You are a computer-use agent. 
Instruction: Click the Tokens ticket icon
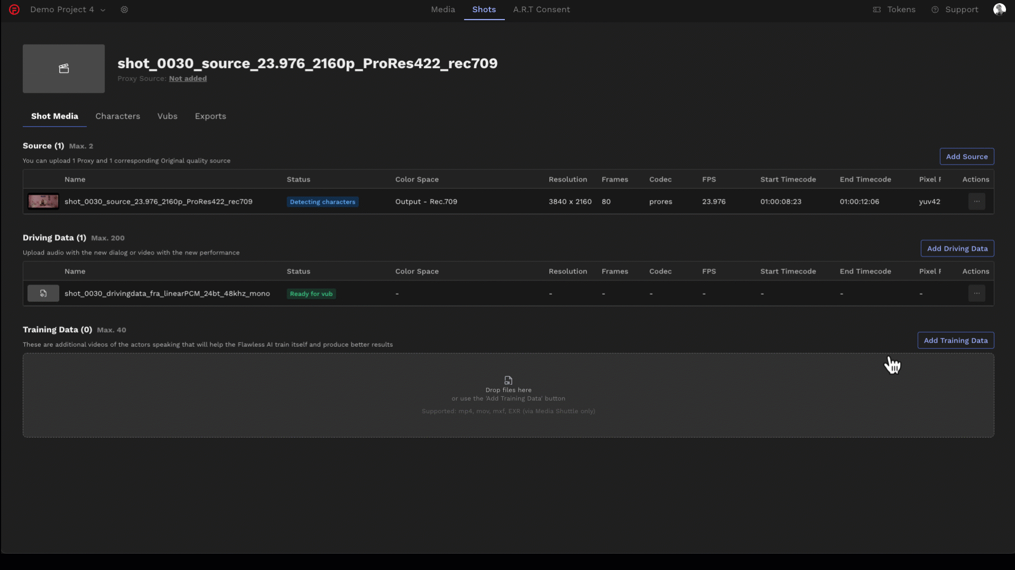tap(878, 9)
